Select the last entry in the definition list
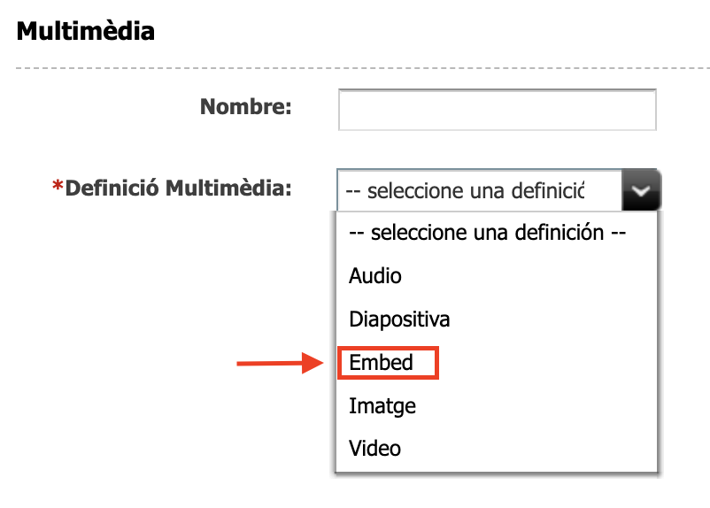Image resolution: width=710 pixels, height=508 pixels. [375, 448]
